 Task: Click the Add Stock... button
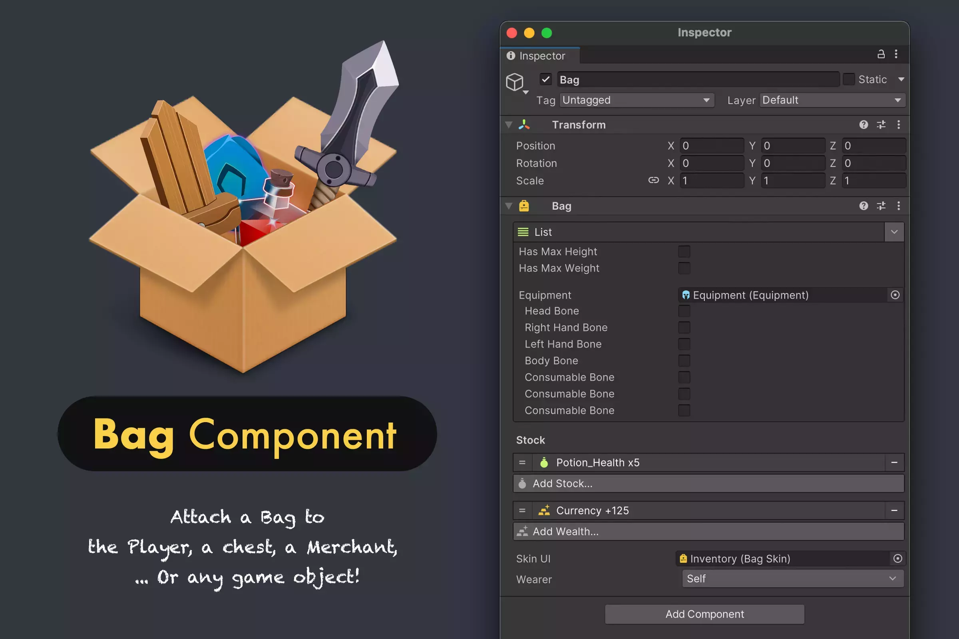pyautogui.click(x=708, y=484)
